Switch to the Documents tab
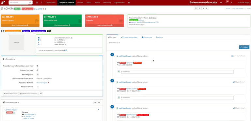 pyautogui.click(x=147, y=37)
